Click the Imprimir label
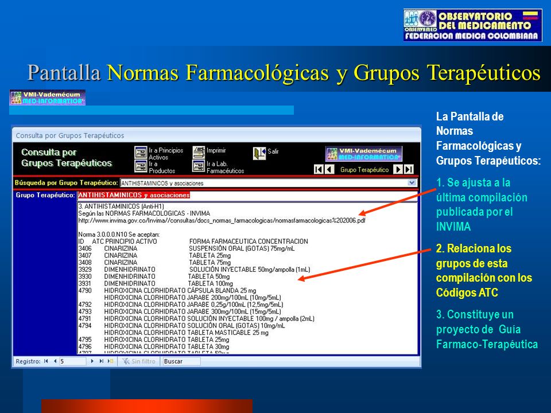Viewport: 551px width, 413px height. (216, 150)
